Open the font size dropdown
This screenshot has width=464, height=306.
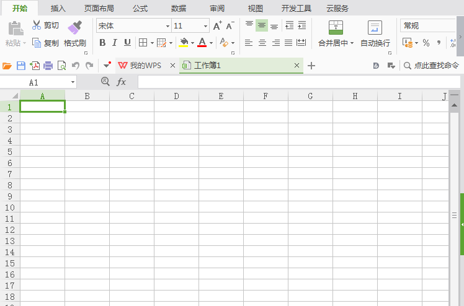[x=205, y=26]
